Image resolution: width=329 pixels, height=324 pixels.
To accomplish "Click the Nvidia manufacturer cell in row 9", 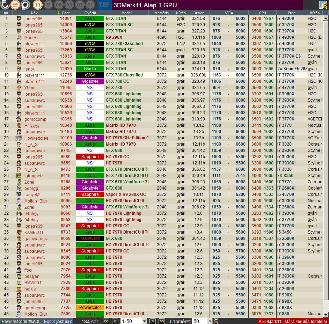I will [90, 69].
